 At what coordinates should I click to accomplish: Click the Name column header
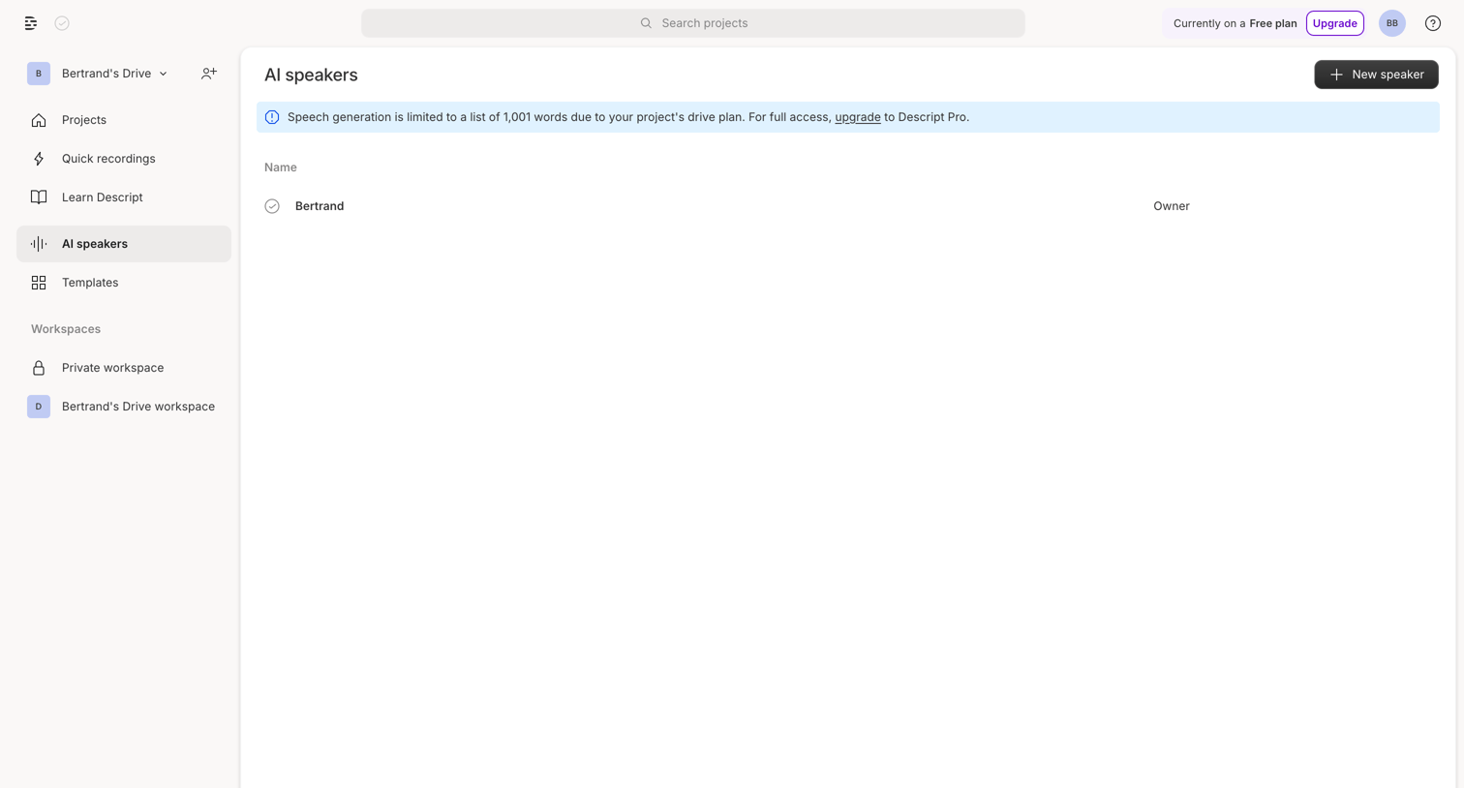pos(281,167)
